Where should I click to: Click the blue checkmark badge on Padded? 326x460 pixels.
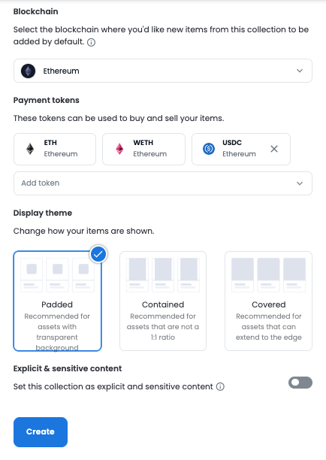98,254
